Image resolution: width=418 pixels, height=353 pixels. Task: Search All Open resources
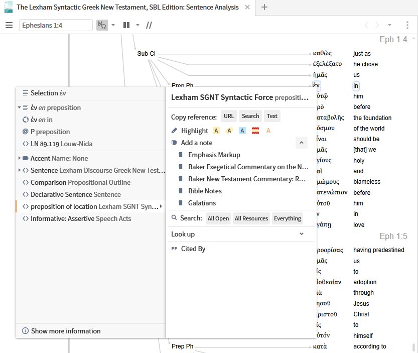coord(218,218)
